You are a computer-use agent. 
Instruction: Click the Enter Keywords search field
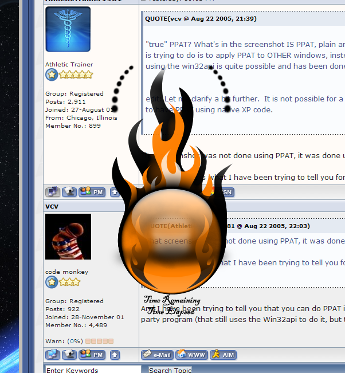pyautogui.click(x=93, y=370)
